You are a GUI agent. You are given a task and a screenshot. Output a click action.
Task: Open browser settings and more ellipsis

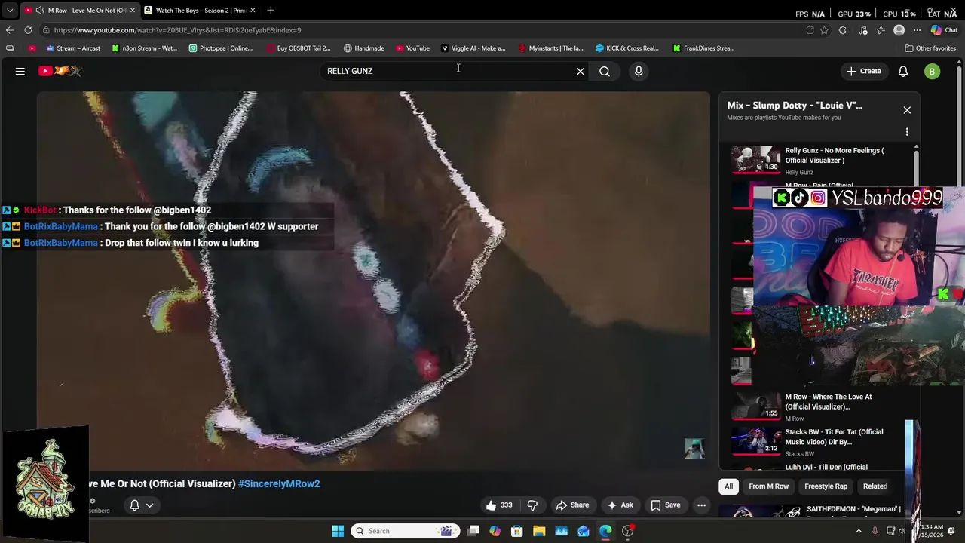917,30
